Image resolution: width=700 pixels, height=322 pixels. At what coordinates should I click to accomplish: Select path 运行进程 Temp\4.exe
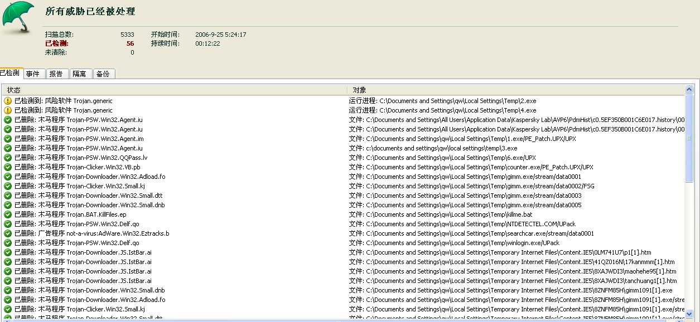[443, 110]
